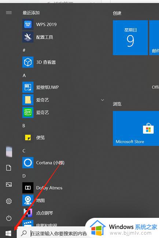Open the 3D 查看器 cube icon
Viewport: 159px width, 238px height.
pos(28,62)
